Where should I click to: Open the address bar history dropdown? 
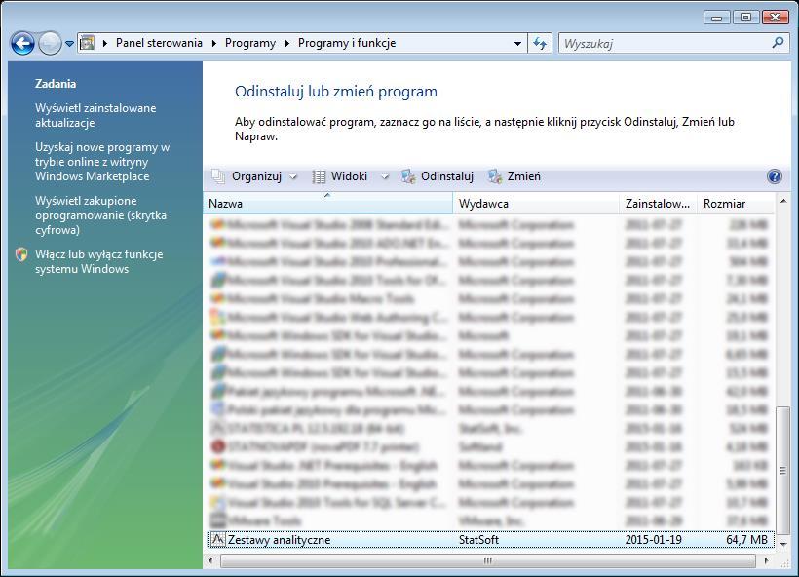pos(517,43)
